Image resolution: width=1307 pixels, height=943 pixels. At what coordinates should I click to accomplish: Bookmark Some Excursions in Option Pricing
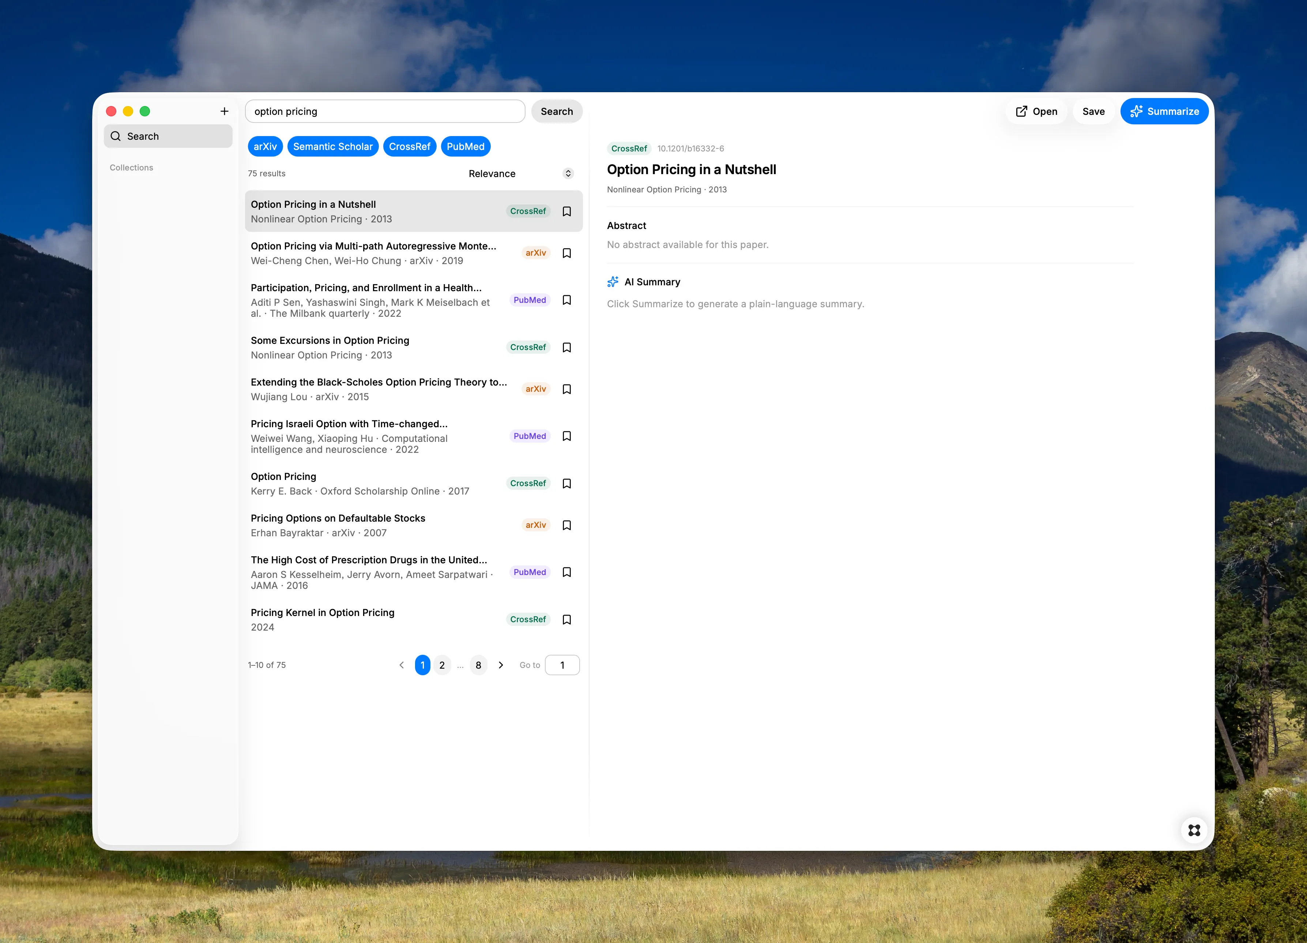[x=566, y=347]
